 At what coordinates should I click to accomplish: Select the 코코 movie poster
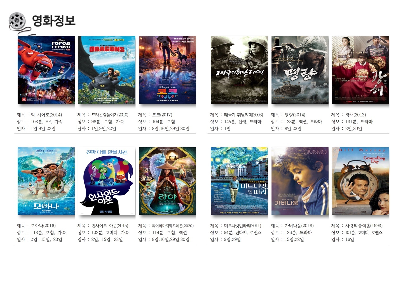pyautogui.click(x=167, y=70)
